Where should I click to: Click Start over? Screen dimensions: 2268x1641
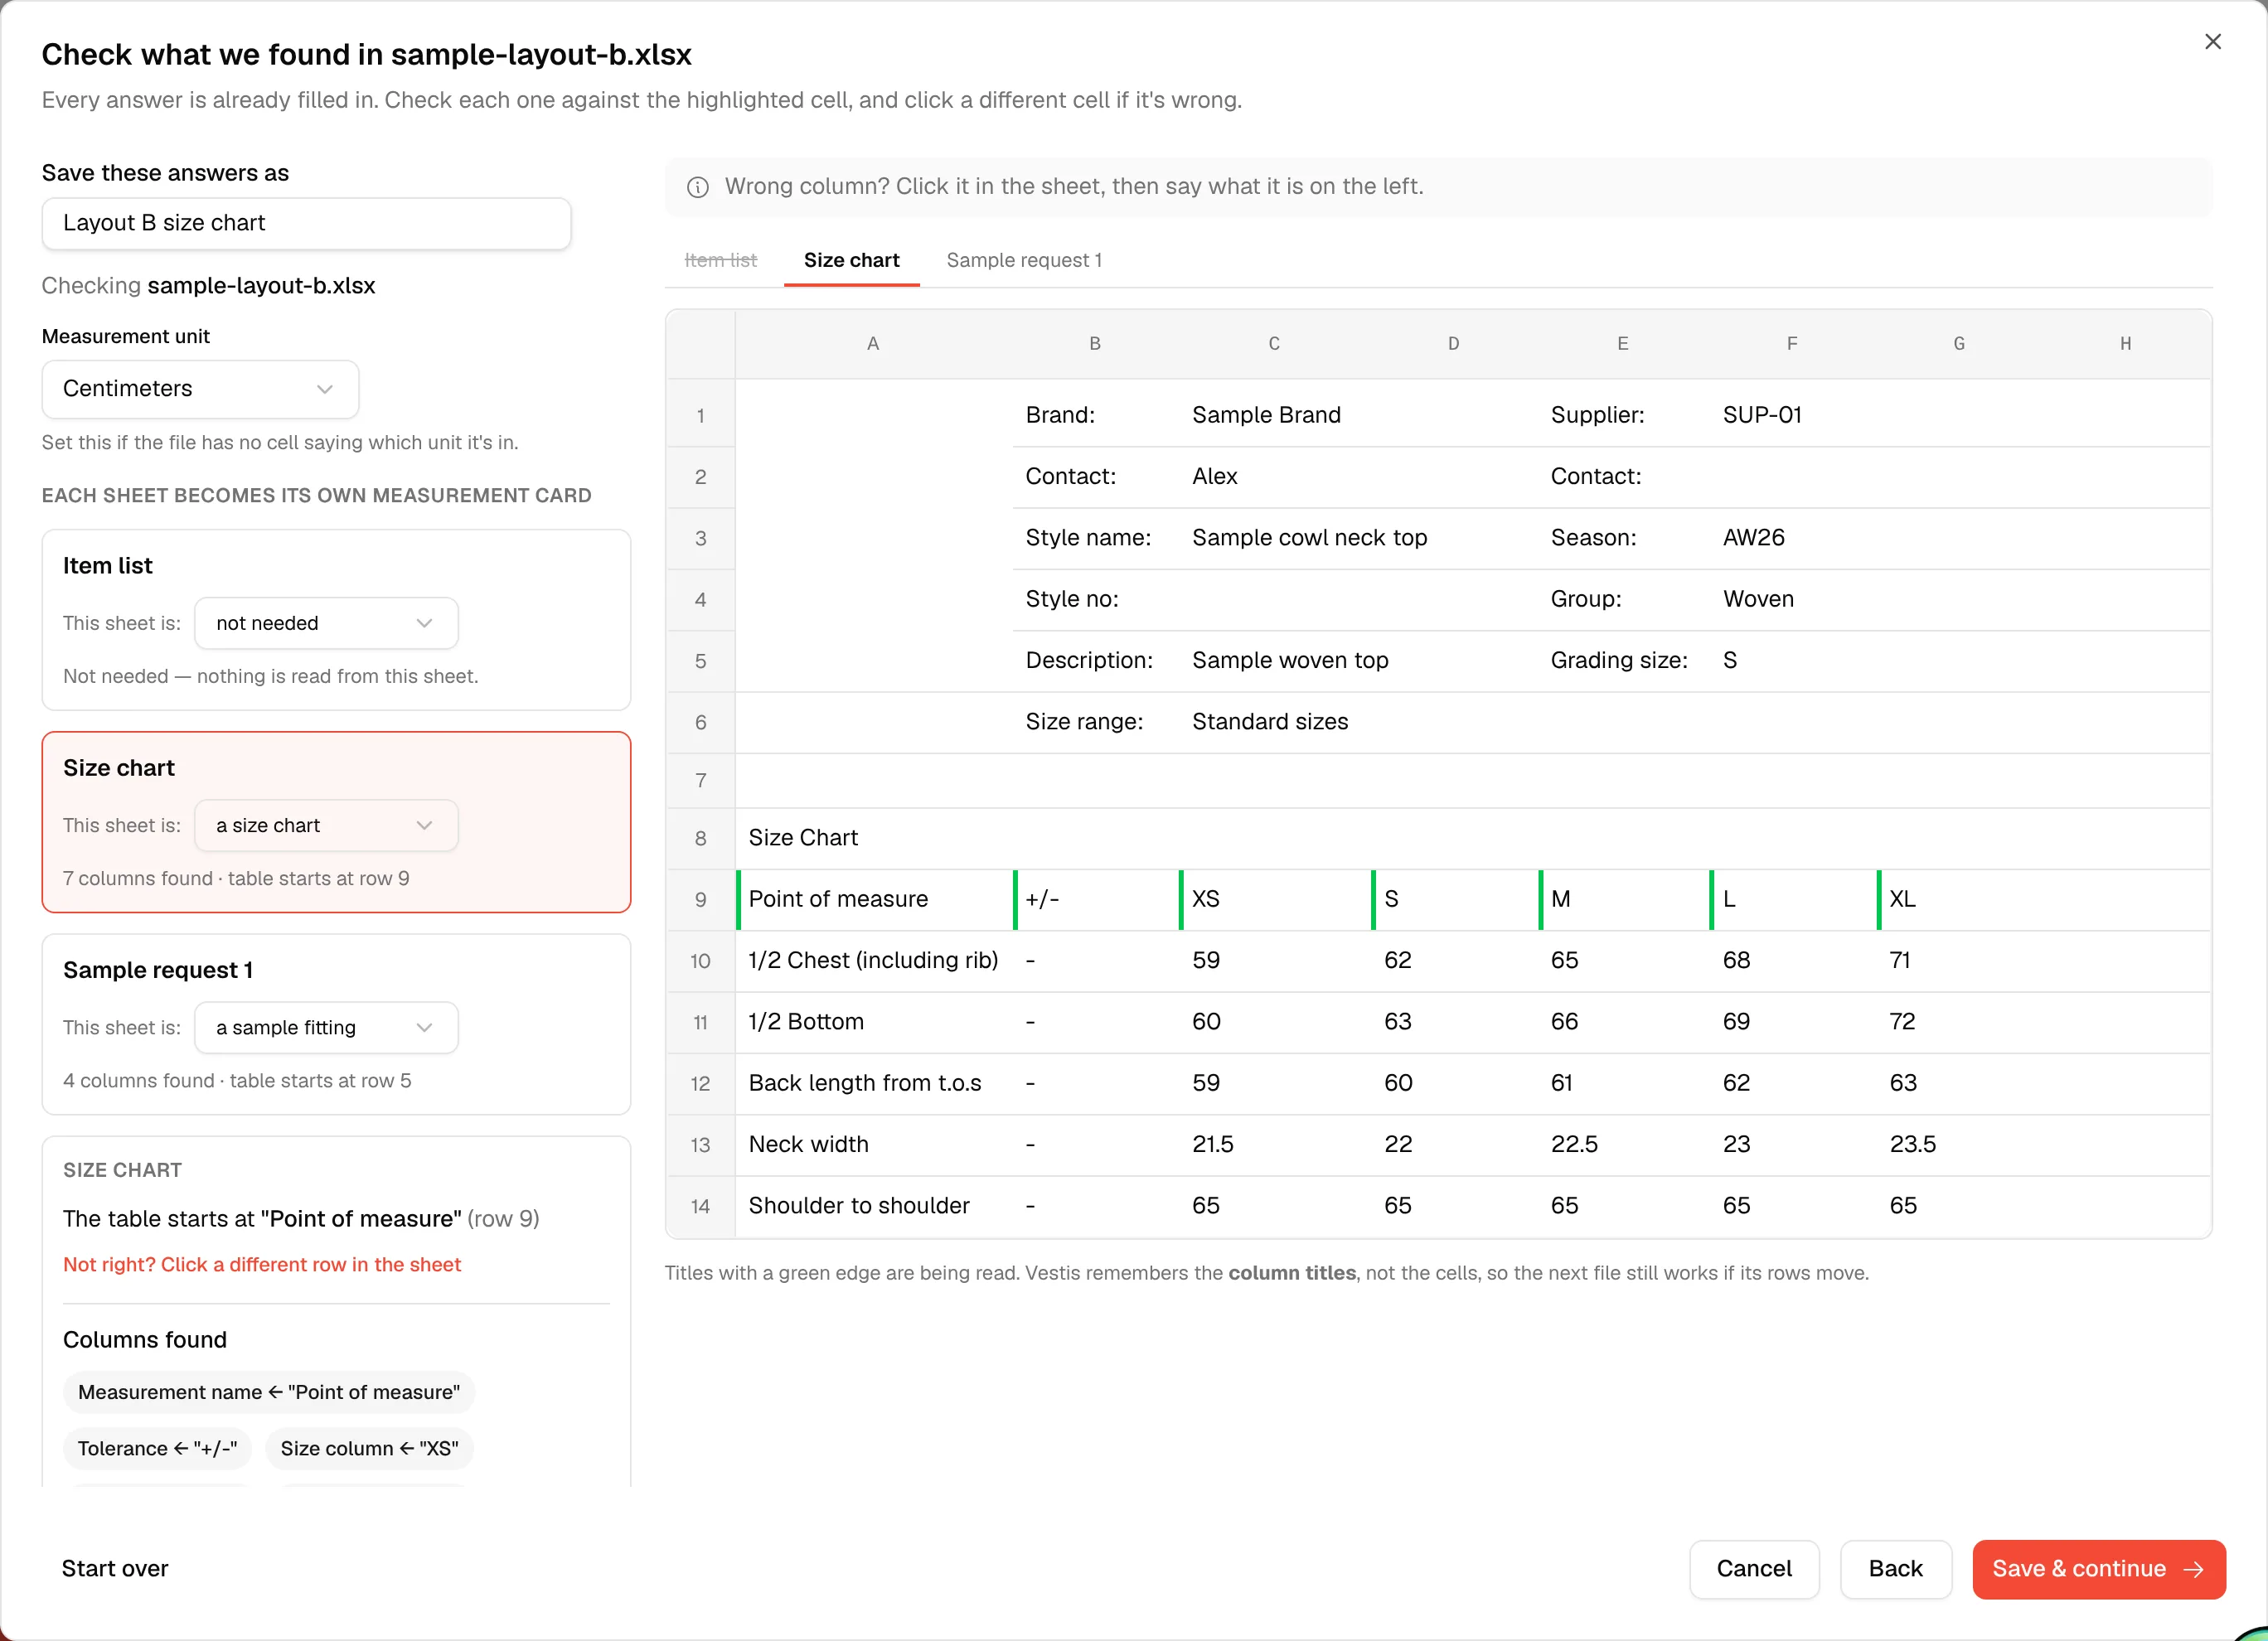point(115,1568)
